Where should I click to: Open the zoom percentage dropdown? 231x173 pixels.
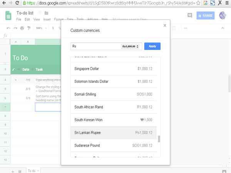coord(42,28)
